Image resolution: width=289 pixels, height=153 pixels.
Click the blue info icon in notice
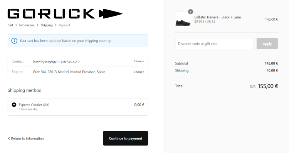pyautogui.click(x=14, y=41)
